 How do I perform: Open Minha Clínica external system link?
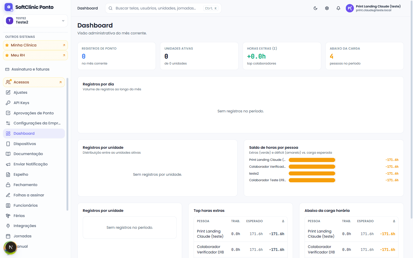tap(36, 45)
